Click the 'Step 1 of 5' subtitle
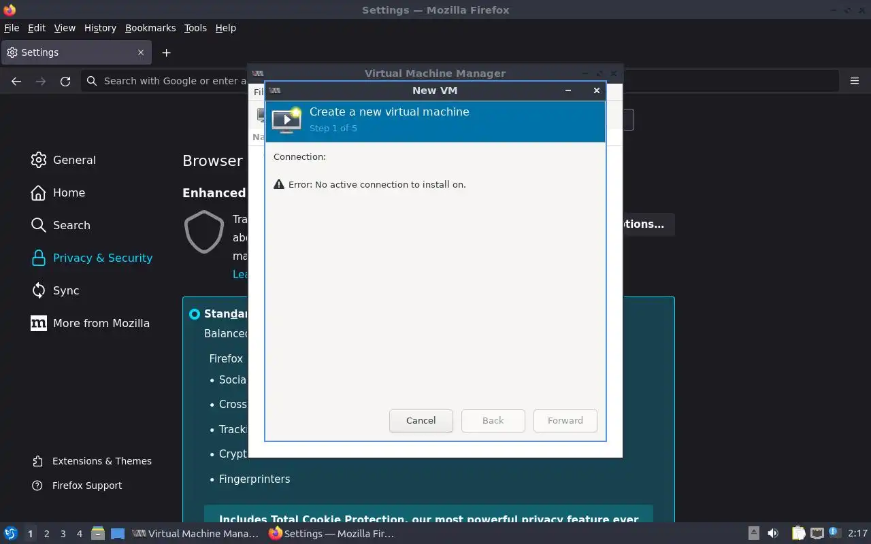Image resolution: width=871 pixels, height=544 pixels. pyautogui.click(x=333, y=128)
